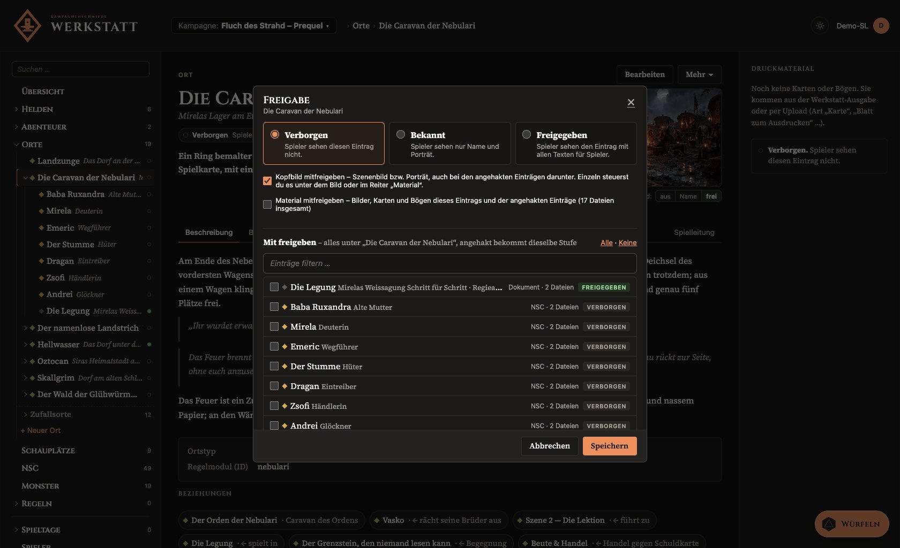Open the Monster sidebar section
Screen dimensions: 900x548
(x=40, y=486)
